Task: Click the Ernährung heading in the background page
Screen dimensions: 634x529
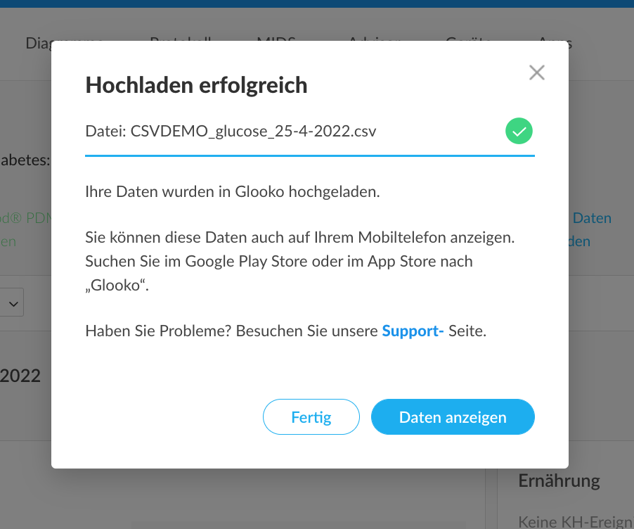Action: click(x=559, y=481)
